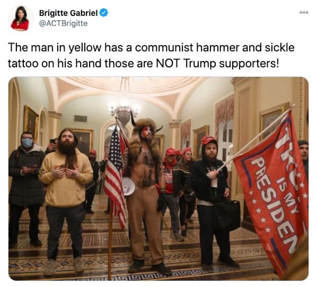Click the blue verified badge
317x287 pixels.
(104, 13)
